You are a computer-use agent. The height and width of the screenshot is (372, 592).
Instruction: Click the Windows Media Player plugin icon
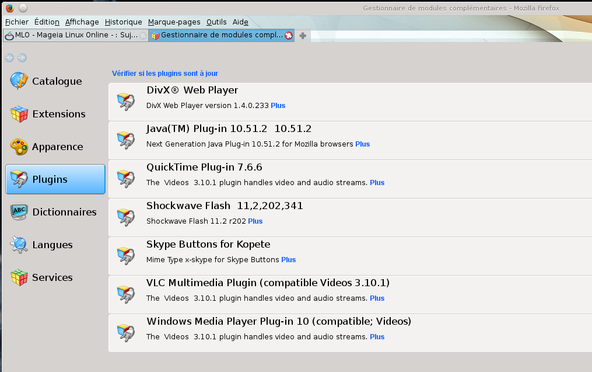pos(126,333)
